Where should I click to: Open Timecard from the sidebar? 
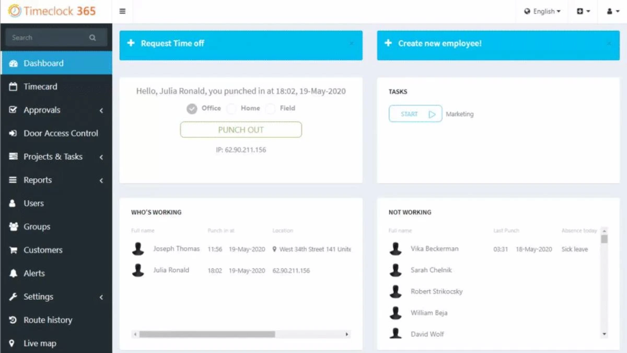[x=40, y=87]
